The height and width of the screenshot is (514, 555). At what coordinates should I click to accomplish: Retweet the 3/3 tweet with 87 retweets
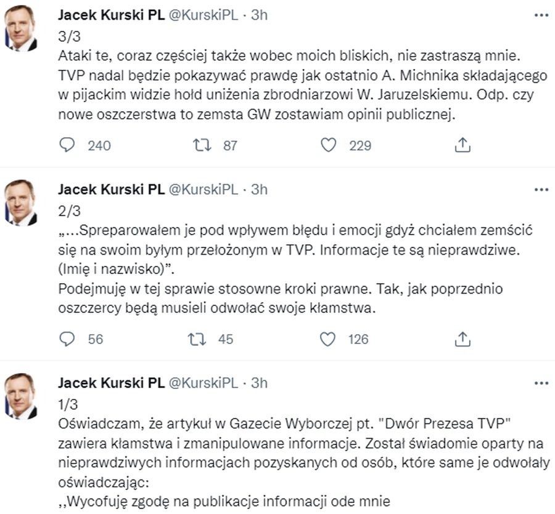(200, 145)
